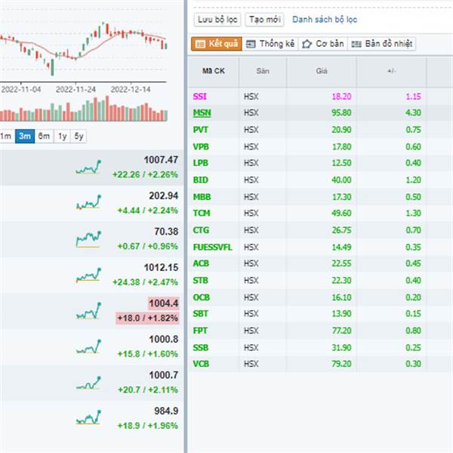Image resolution: width=453 pixels, height=453 pixels.
Task: Click the Tạo mới button
Action: (265, 20)
